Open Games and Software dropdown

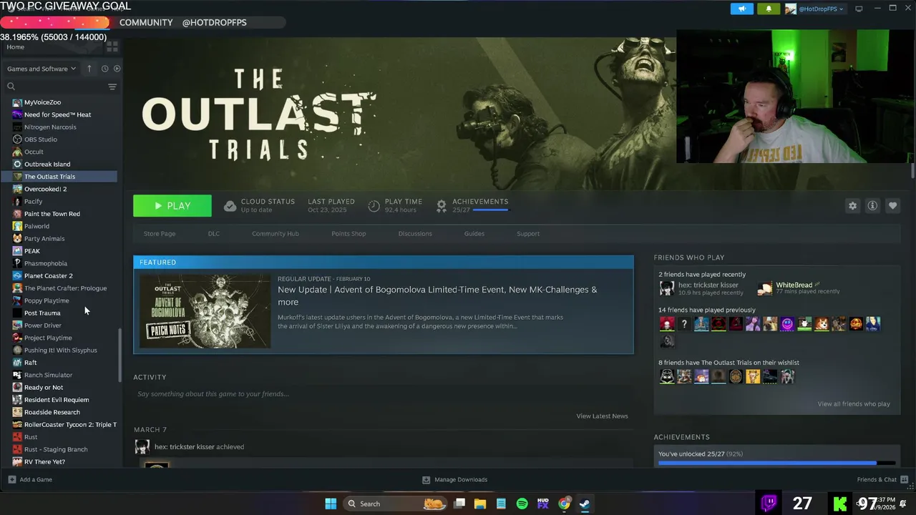41,69
